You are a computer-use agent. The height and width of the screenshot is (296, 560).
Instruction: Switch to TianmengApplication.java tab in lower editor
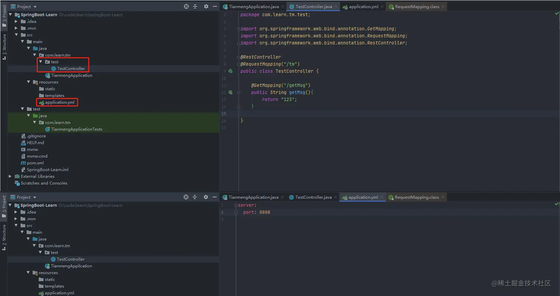tap(253, 197)
